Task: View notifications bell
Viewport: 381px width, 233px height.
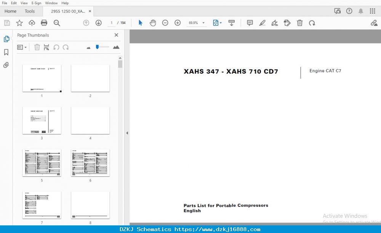Action: point(361,11)
